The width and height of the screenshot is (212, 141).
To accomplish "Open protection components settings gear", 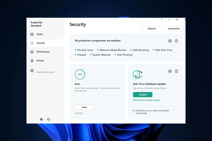I will [x=170, y=41].
